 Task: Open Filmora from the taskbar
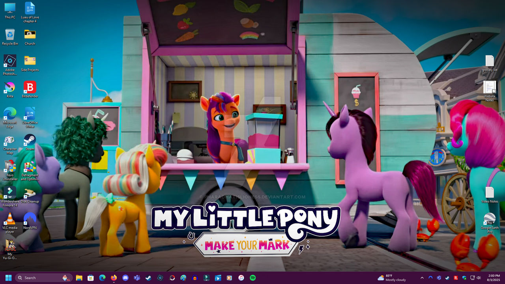(x=206, y=278)
